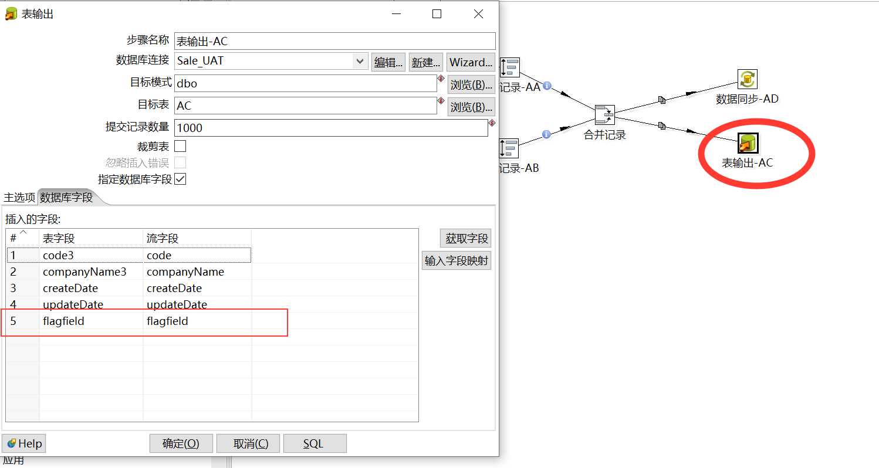879x468 pixels.
Task: Click the 提交记录数量 field showing 1000
Action: (x=331, y=128)
